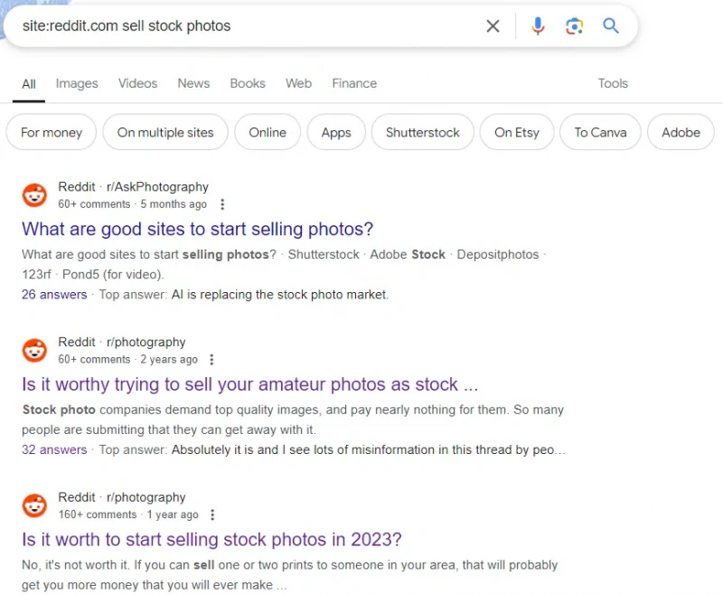Screen dimensions: 723x595
Task: Open Google Lens image search icon
Action: click(x=574, y=26)
